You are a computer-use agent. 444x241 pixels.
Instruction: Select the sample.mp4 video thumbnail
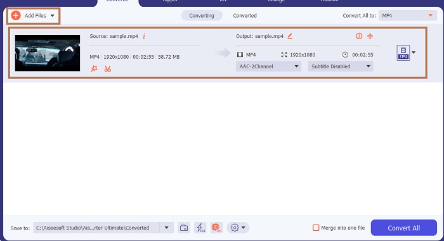pos(48,53)
